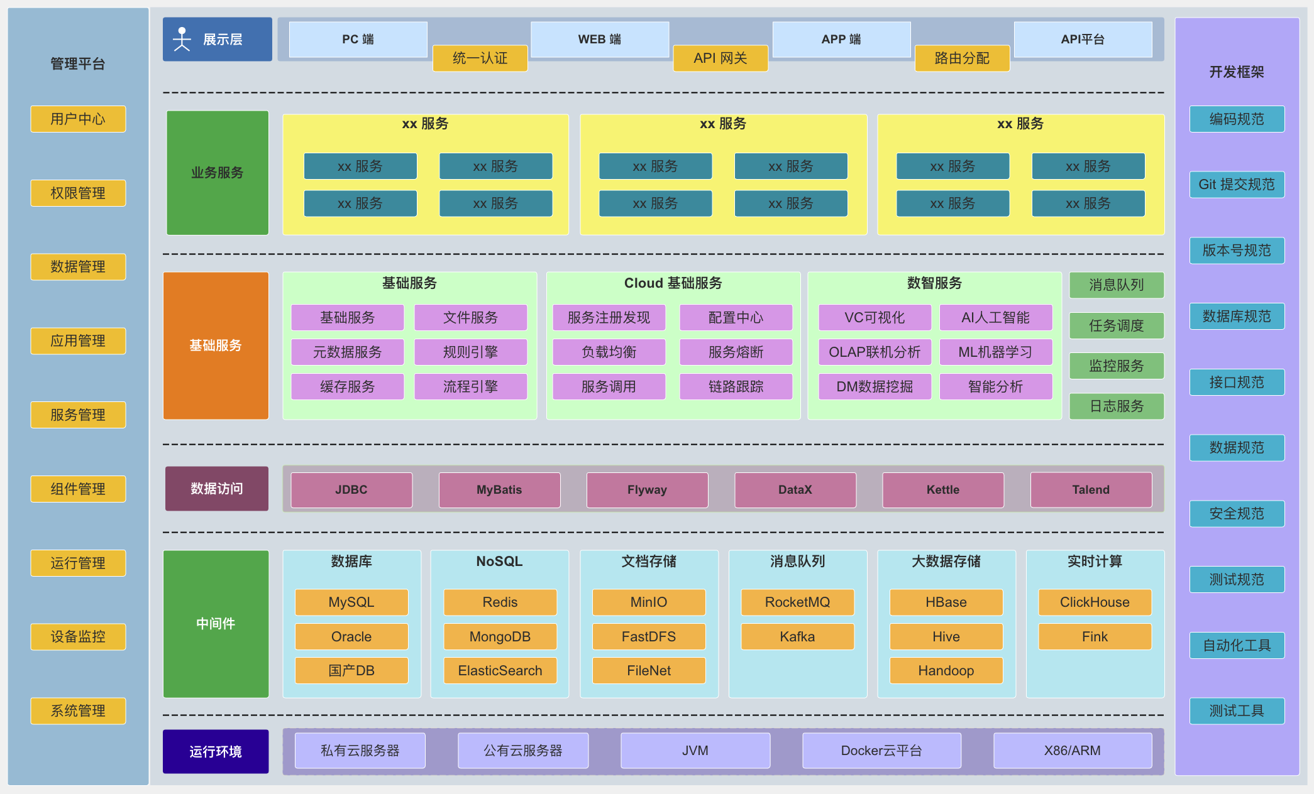The image size is (1314, 794).
Task: Select 设备监控 in the left column
Action: point(78,637)
